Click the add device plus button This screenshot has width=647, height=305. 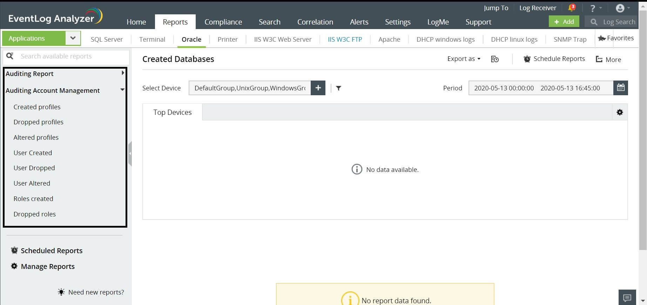click(318, 88)
